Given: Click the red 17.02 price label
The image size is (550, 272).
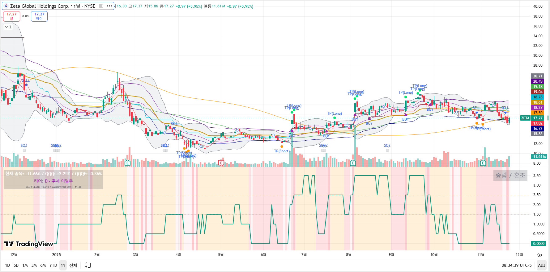Looking at the screenshot, I should [x=538, y=123].
